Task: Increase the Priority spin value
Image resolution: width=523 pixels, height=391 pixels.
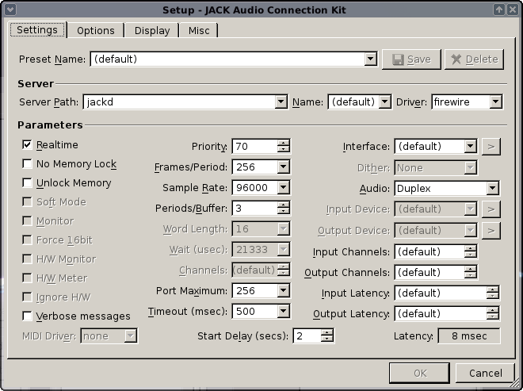Action: (283, 143)
